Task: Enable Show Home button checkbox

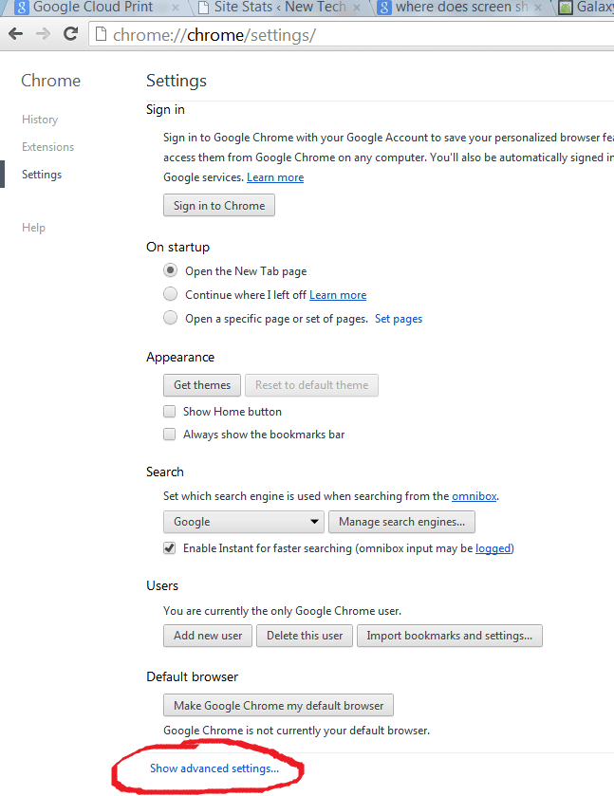Action: click(170, 412)
